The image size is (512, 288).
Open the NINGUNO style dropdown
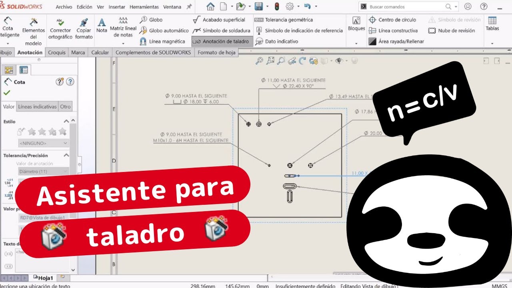tap(44, 143)
